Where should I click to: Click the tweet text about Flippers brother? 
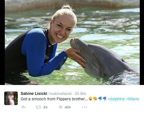[x=54, y=99]
